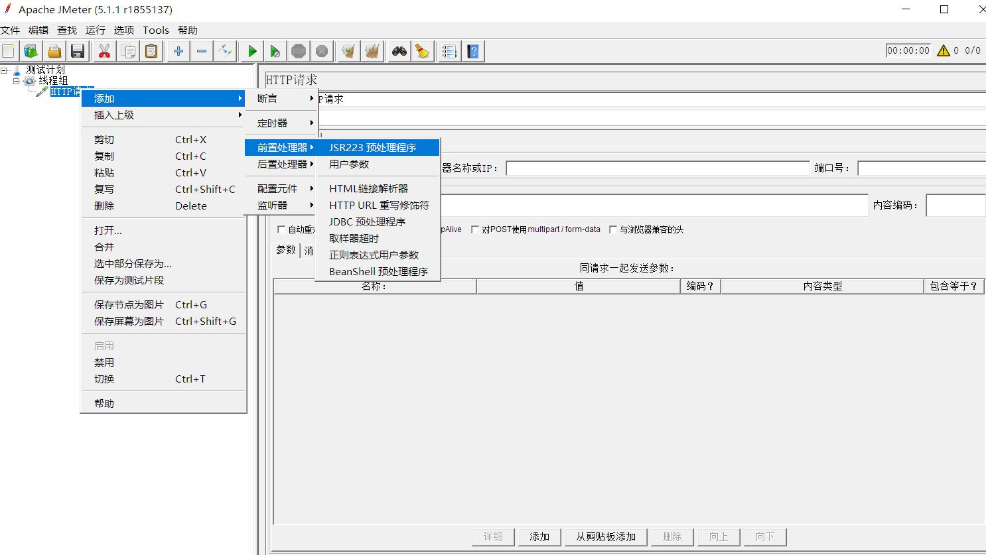
Task: Click the Paste clipboard toolbar icon
Action: point(151,51)
